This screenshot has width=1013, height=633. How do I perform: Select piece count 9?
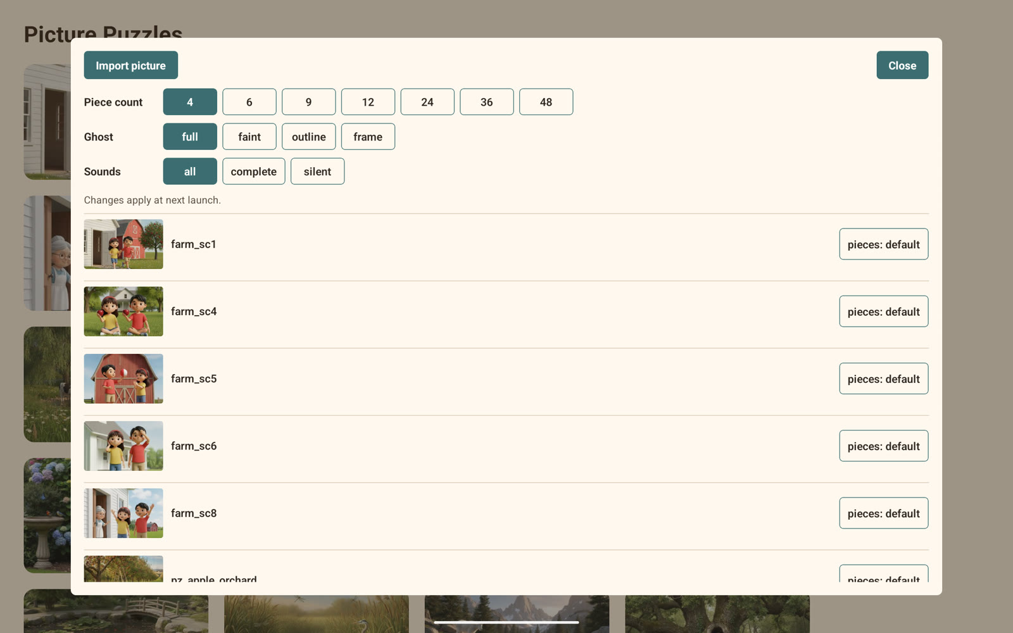pyautogui.click(x=308, y=102)
